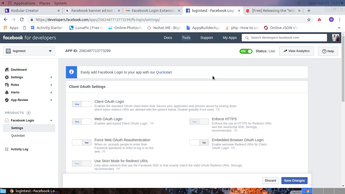The height and width of the screenshot is (194, 345).
Task: Click help [?] next to Strict Mode description
Action: click(x=118, y=169)
